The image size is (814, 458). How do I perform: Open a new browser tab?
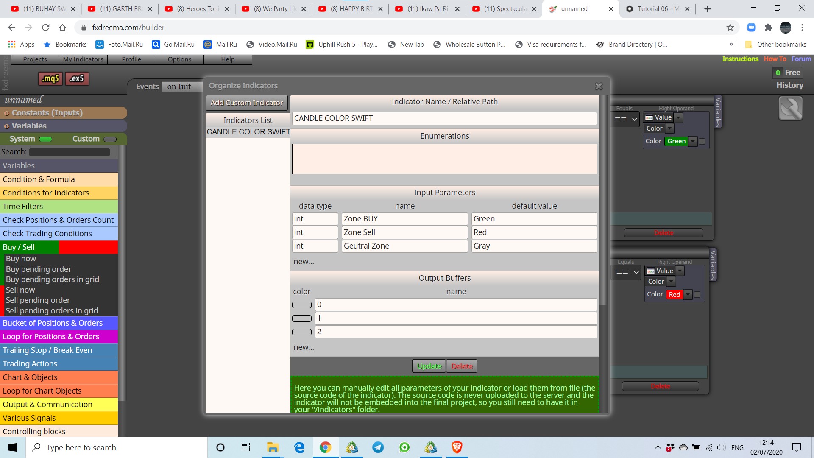pos(707,9)
